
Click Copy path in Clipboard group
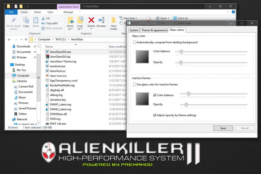[x=51, y=23]
